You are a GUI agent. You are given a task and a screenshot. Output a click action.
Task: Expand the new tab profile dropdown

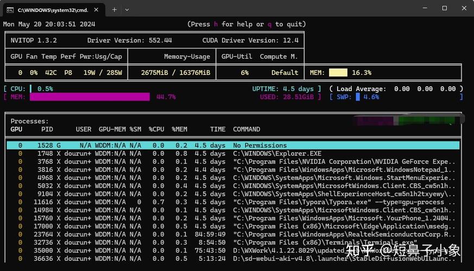tap(127, 10)
